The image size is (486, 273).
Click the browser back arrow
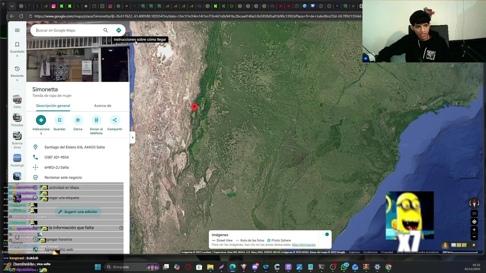point(12,16)
